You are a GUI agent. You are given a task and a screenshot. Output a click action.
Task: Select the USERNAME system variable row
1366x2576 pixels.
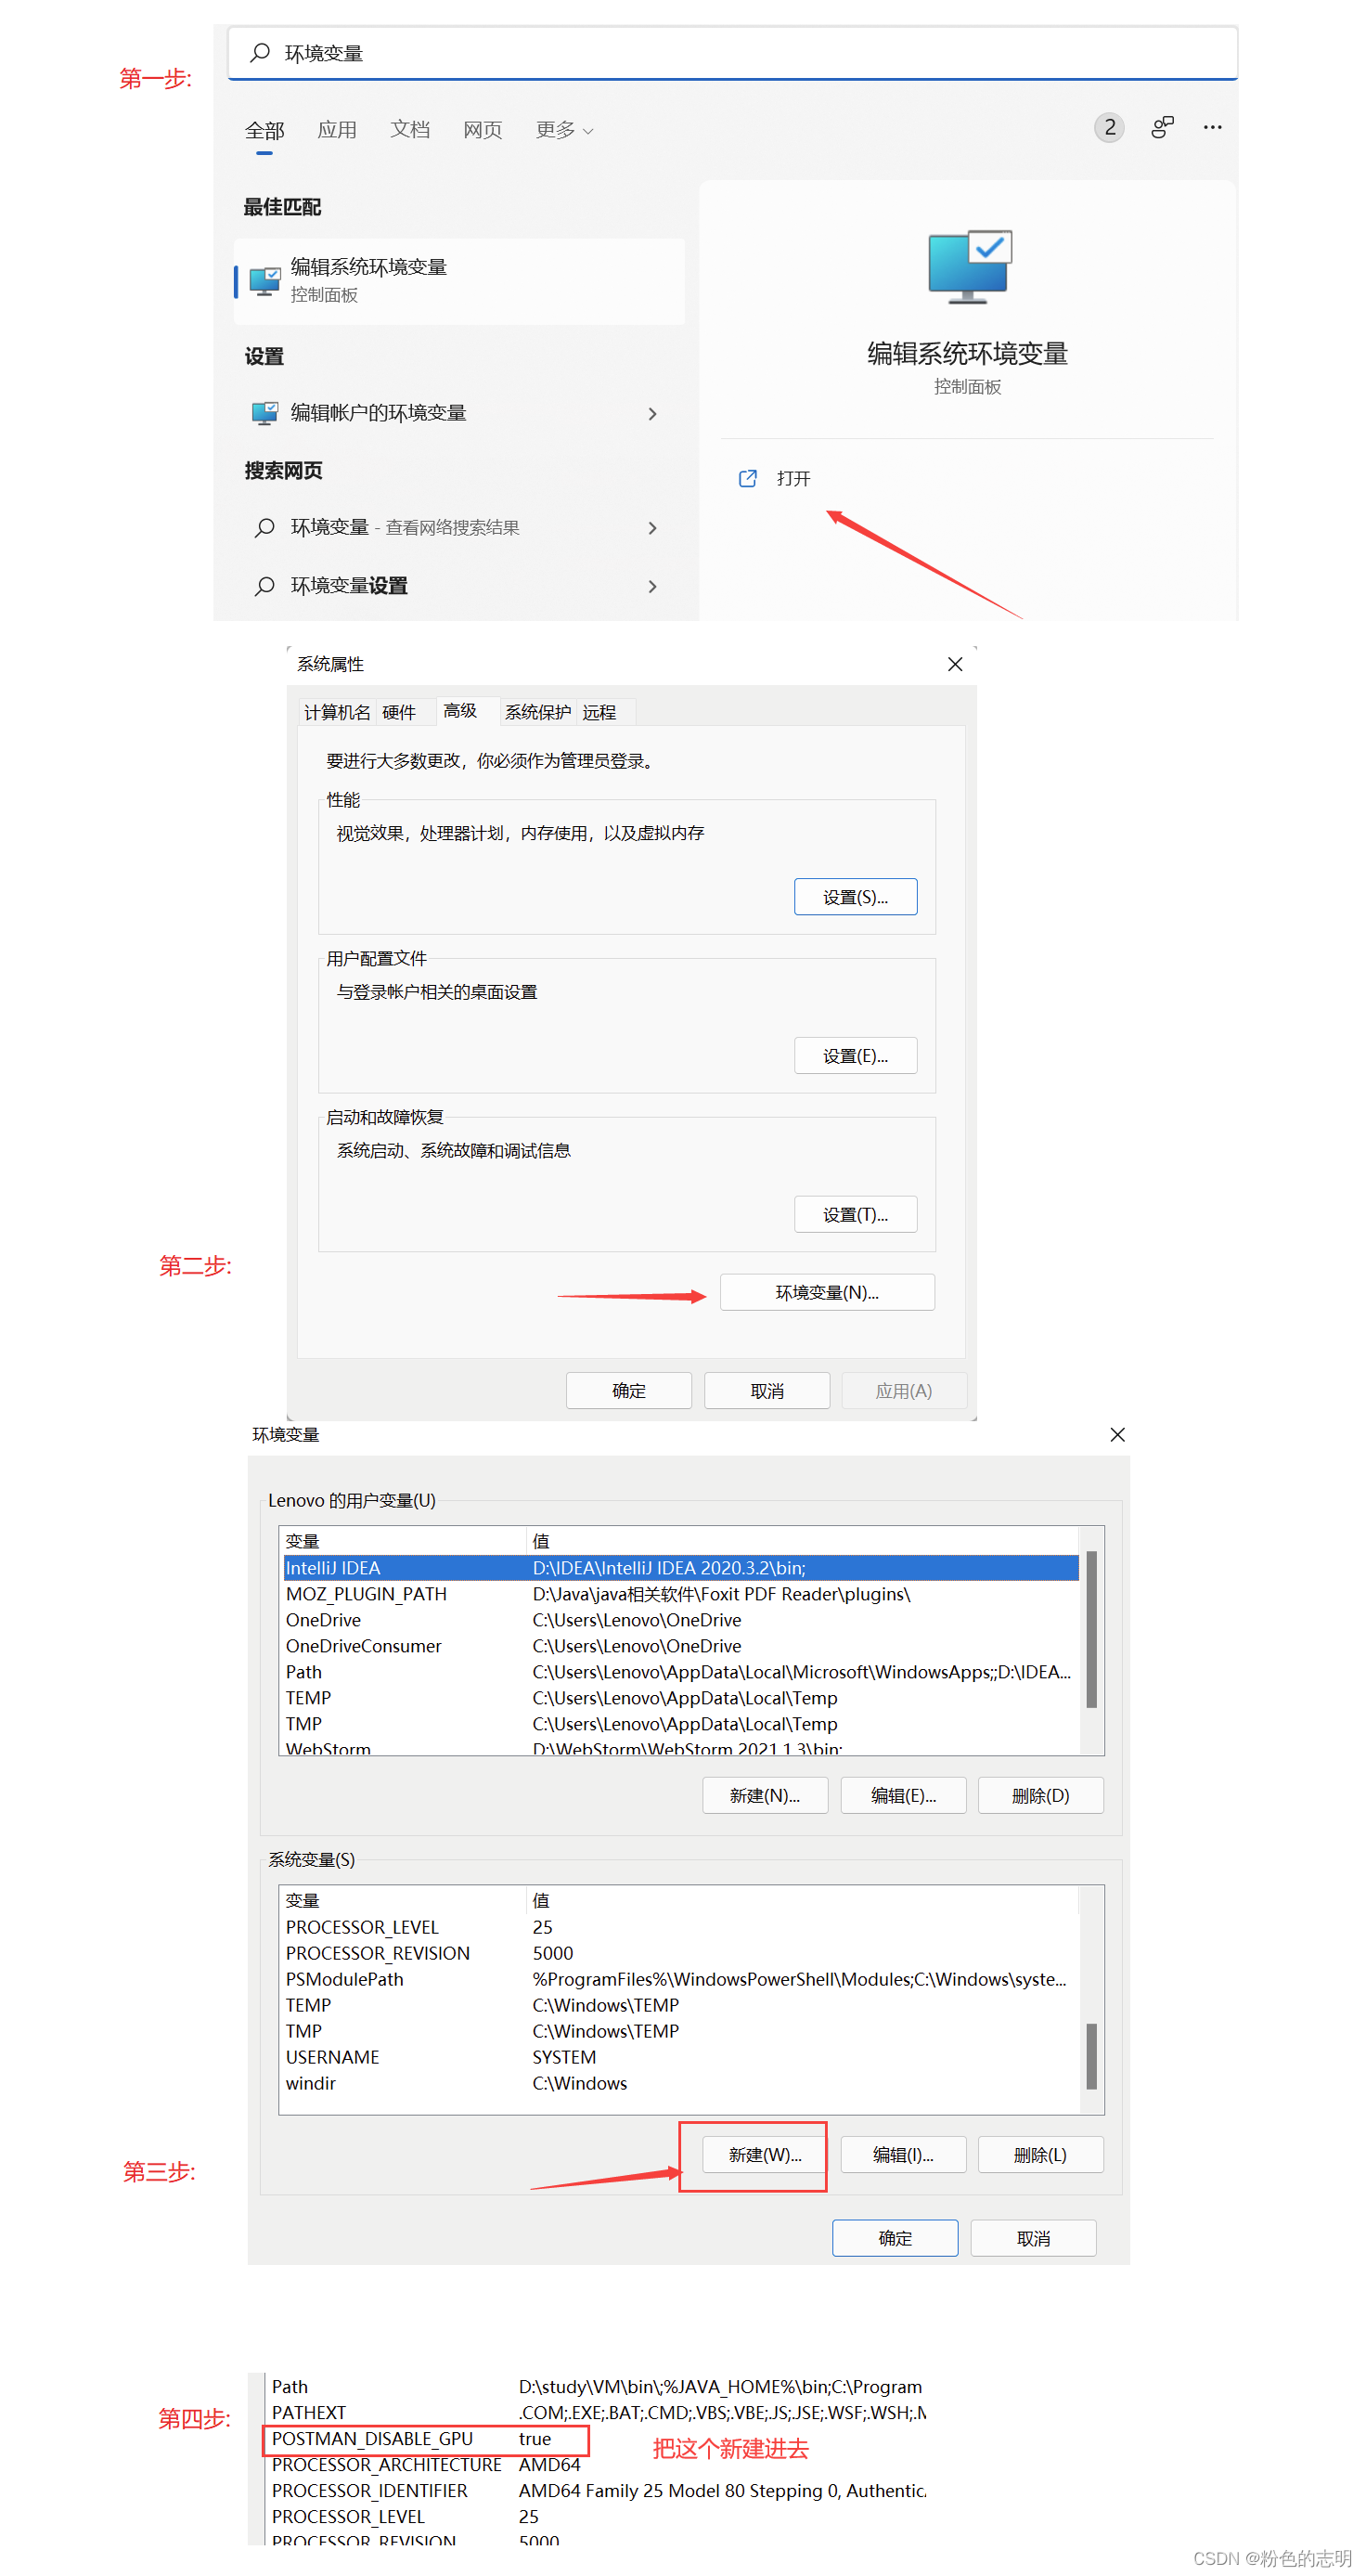680,2057
